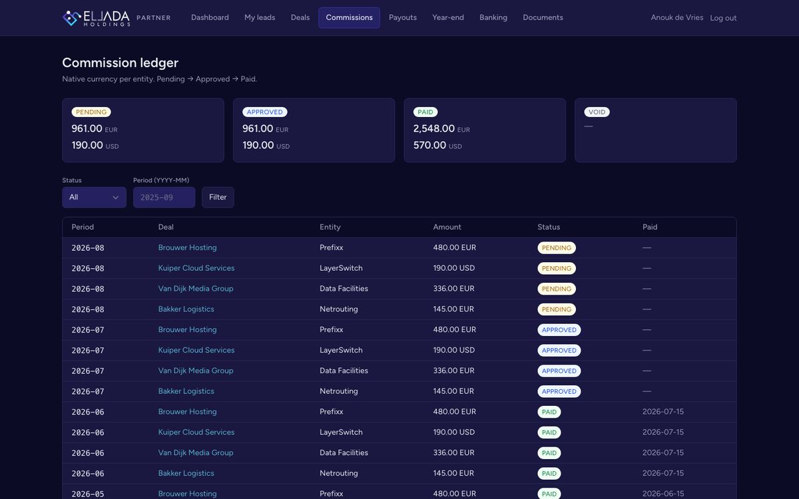Click the Period column header
Viewport: 799px width, 499px height.
point(83,228)
